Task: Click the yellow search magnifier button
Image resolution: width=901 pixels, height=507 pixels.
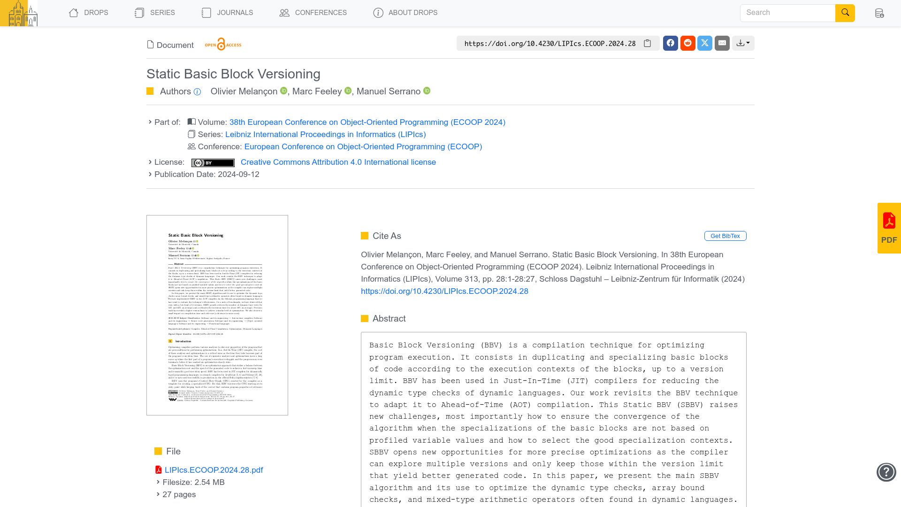Action: [845, 13]
